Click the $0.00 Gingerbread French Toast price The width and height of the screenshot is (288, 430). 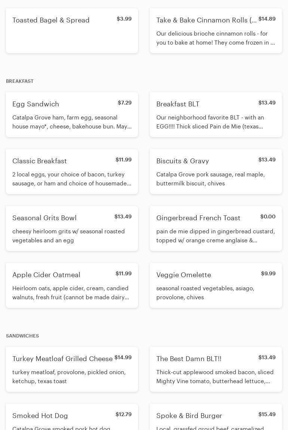tap(268, 216)
